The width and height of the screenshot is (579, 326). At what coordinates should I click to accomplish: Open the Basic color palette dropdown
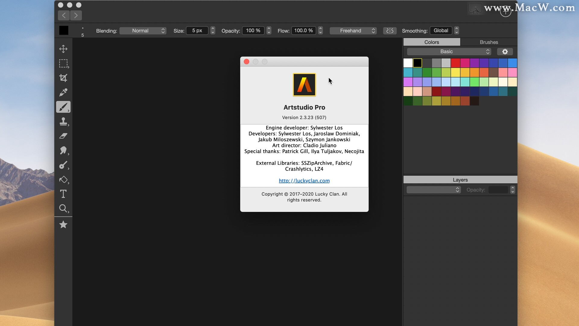449,52
